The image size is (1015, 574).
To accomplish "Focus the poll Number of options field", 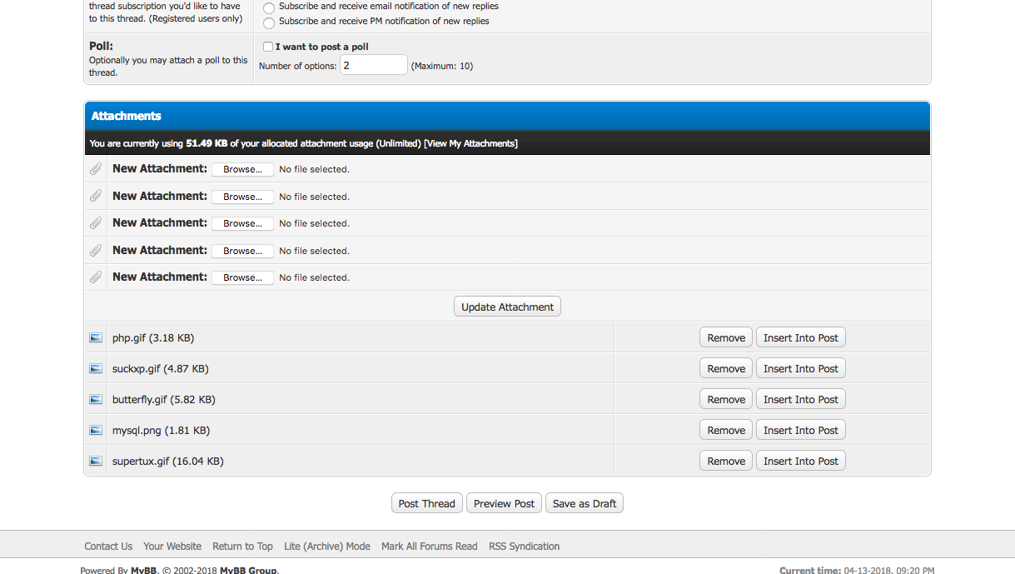I will pos(373,65).
